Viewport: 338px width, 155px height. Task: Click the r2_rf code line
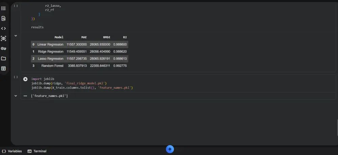pyautogui.click(x=50, y=10)
